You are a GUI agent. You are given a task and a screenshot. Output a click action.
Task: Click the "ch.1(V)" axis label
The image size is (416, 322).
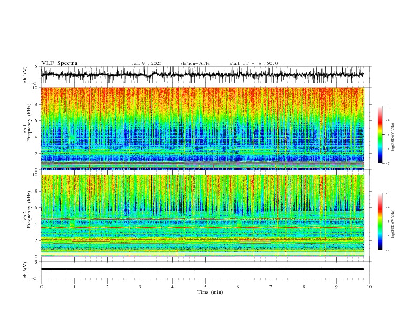25,75
